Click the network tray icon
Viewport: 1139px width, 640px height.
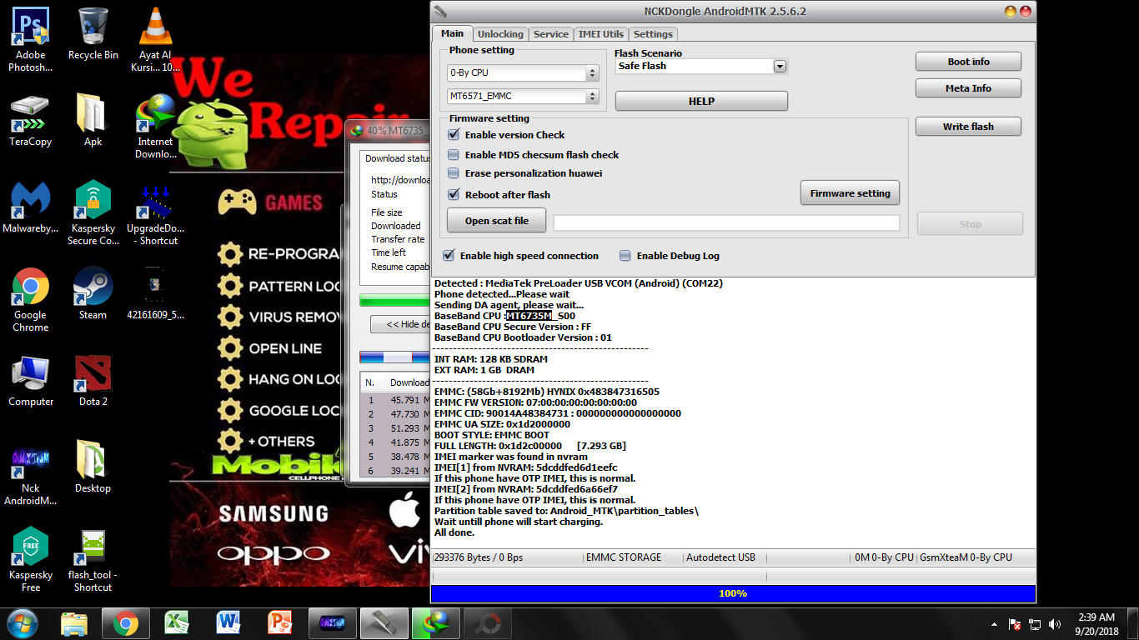[x=1035, y=624]
